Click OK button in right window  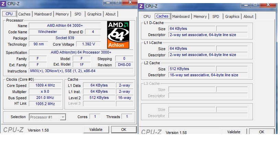tap(261, 132)
